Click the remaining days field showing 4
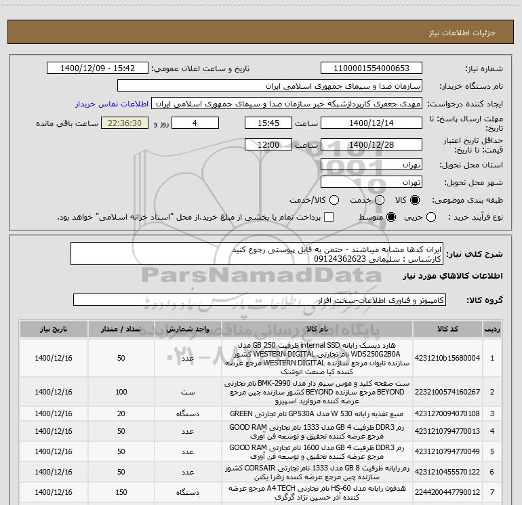522x505 pixels. click(195, 123)
